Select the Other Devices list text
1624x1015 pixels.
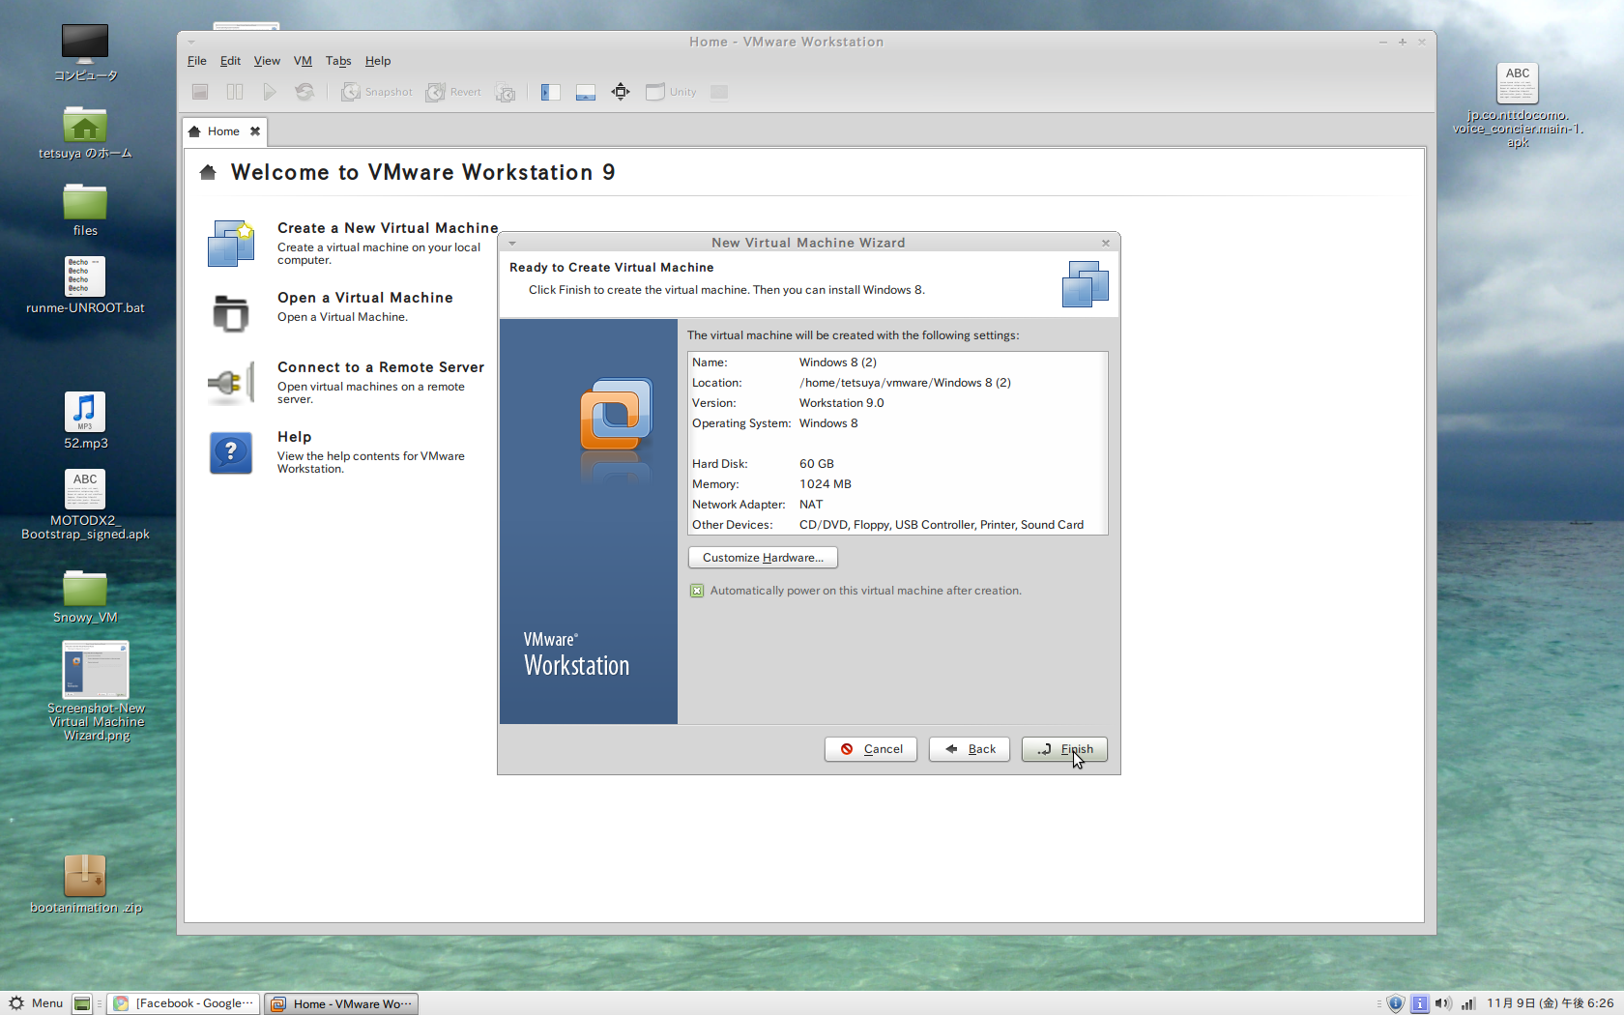[x=942, y=525]
